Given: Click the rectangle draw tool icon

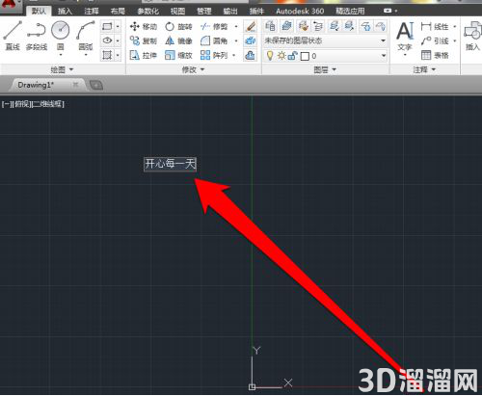Looking at the screenshot, I should [107, 26].
